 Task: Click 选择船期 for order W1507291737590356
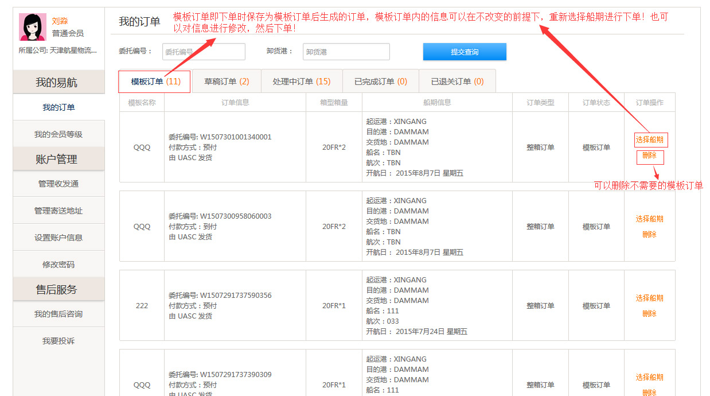click(649, 298)
